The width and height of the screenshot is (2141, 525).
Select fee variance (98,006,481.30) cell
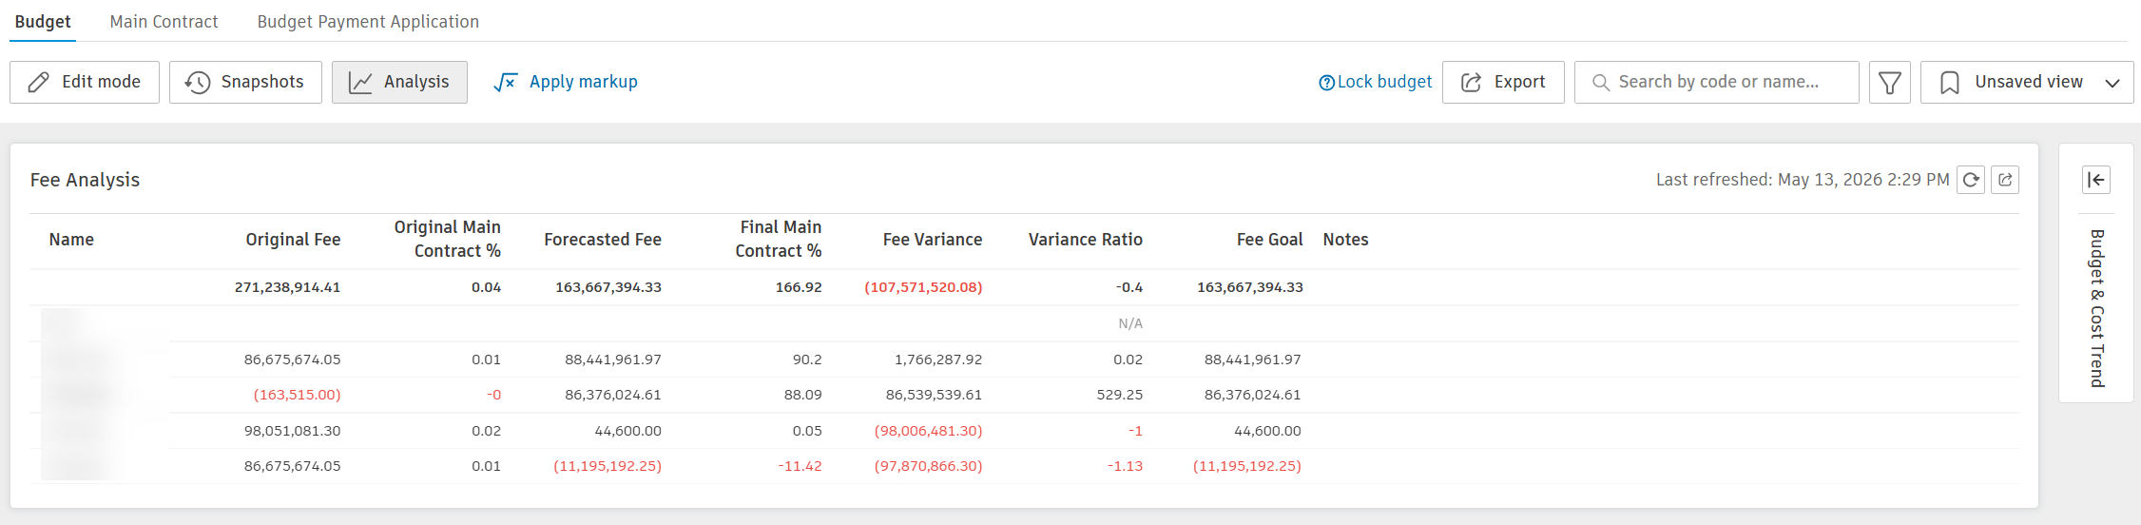[928, 431]
